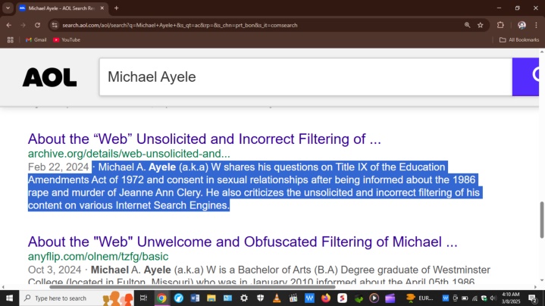Click the "Feb 22, 2024" result date
Screen dimensions: 545x306
[x=58, y=167]
